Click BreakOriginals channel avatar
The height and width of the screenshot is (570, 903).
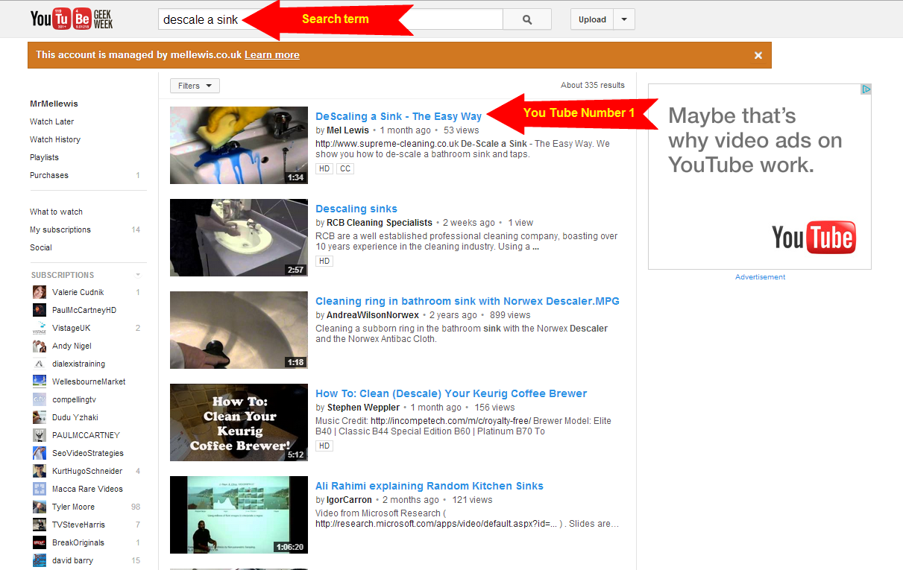[x=40, y=542]
